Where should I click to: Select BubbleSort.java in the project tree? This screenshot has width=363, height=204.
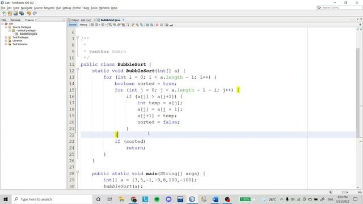pos(28,34)
